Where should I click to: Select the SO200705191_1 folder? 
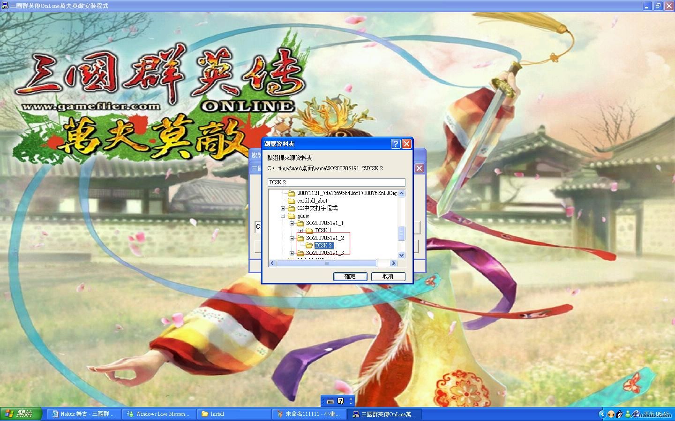tap(325, 223)
